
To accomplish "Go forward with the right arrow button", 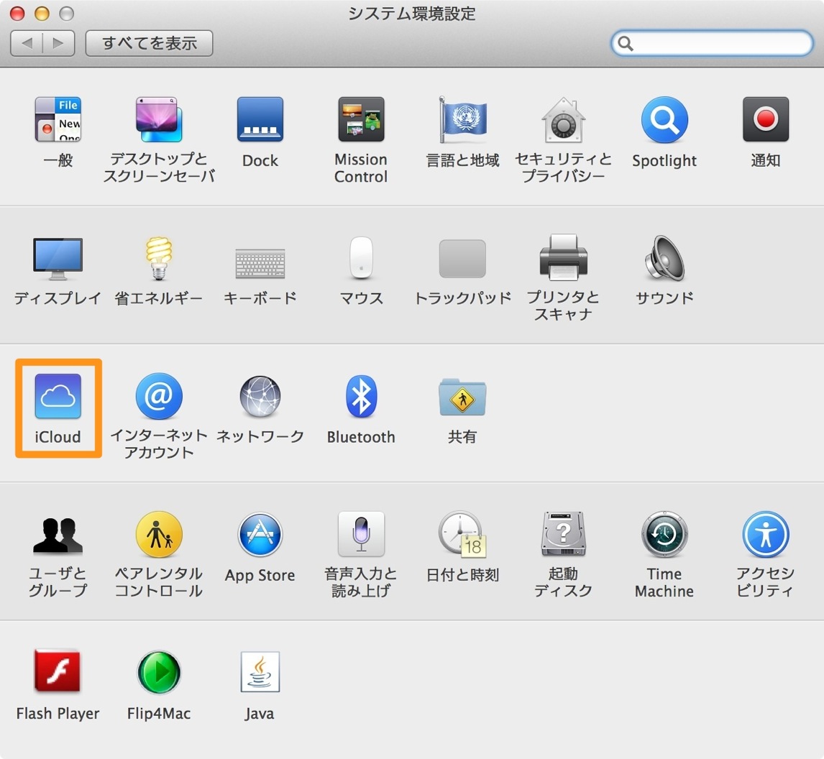I will pos(58,43).
